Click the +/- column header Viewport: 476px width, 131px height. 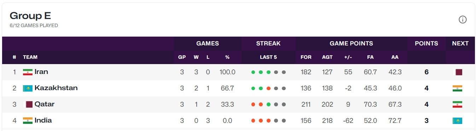tap(348, 57)
